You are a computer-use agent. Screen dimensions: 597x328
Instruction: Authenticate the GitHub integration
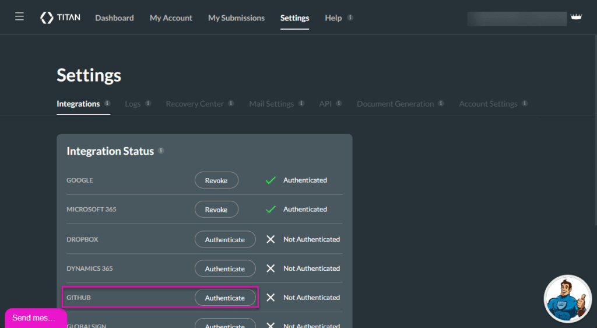point(224,298)
